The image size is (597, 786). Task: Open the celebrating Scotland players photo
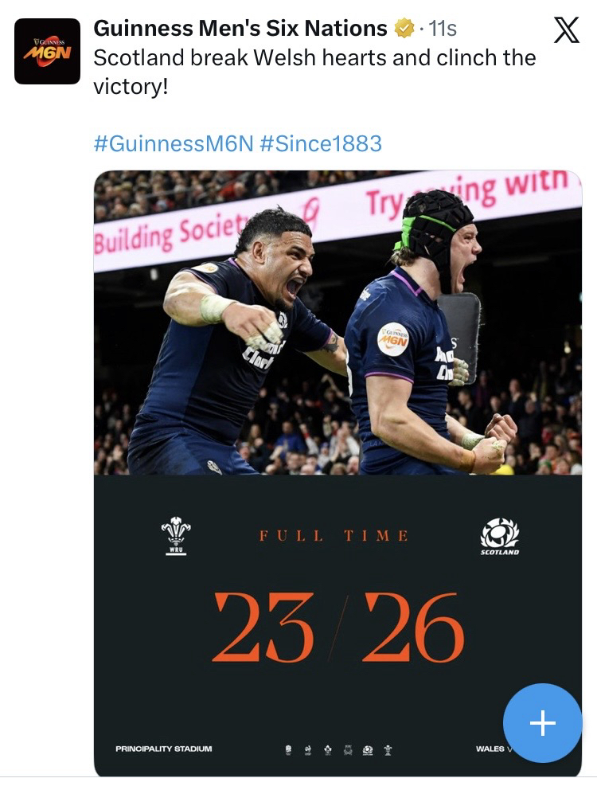338,334
